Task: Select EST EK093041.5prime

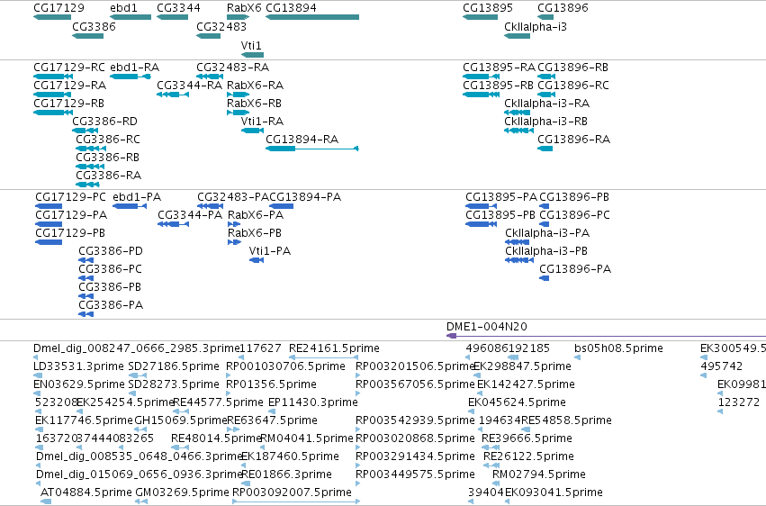Action: click(x=554, y=492)
